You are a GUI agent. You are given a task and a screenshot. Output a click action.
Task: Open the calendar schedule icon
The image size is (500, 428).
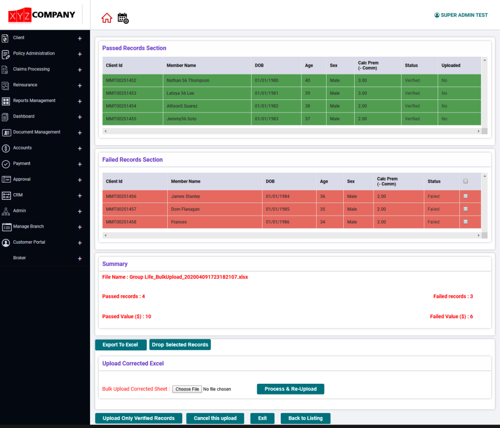point(123,18)
